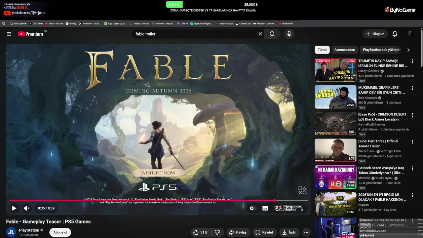Open the Hindisto HG bookmark

click(286, 23)
